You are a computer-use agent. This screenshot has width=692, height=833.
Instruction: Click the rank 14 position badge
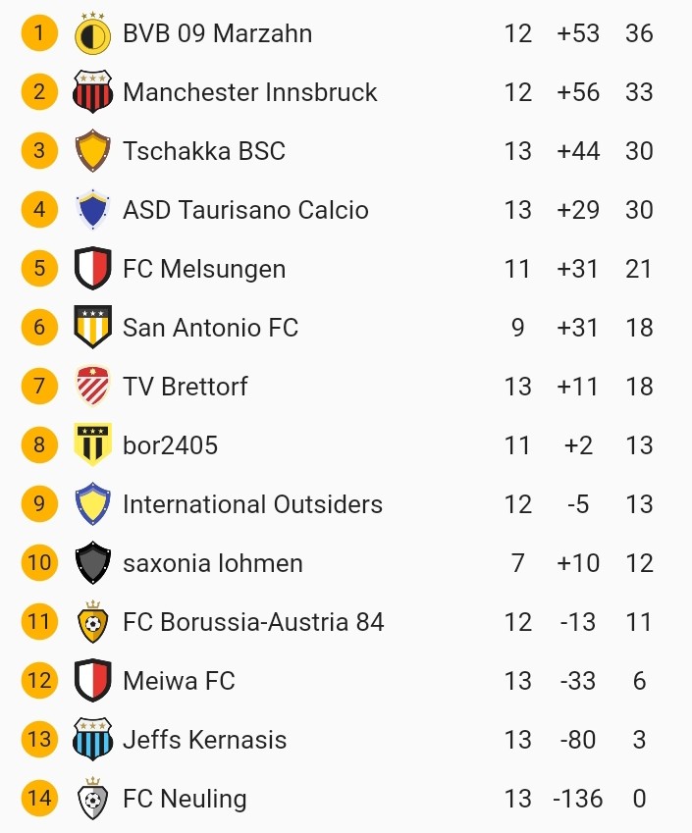click(39, 799)
